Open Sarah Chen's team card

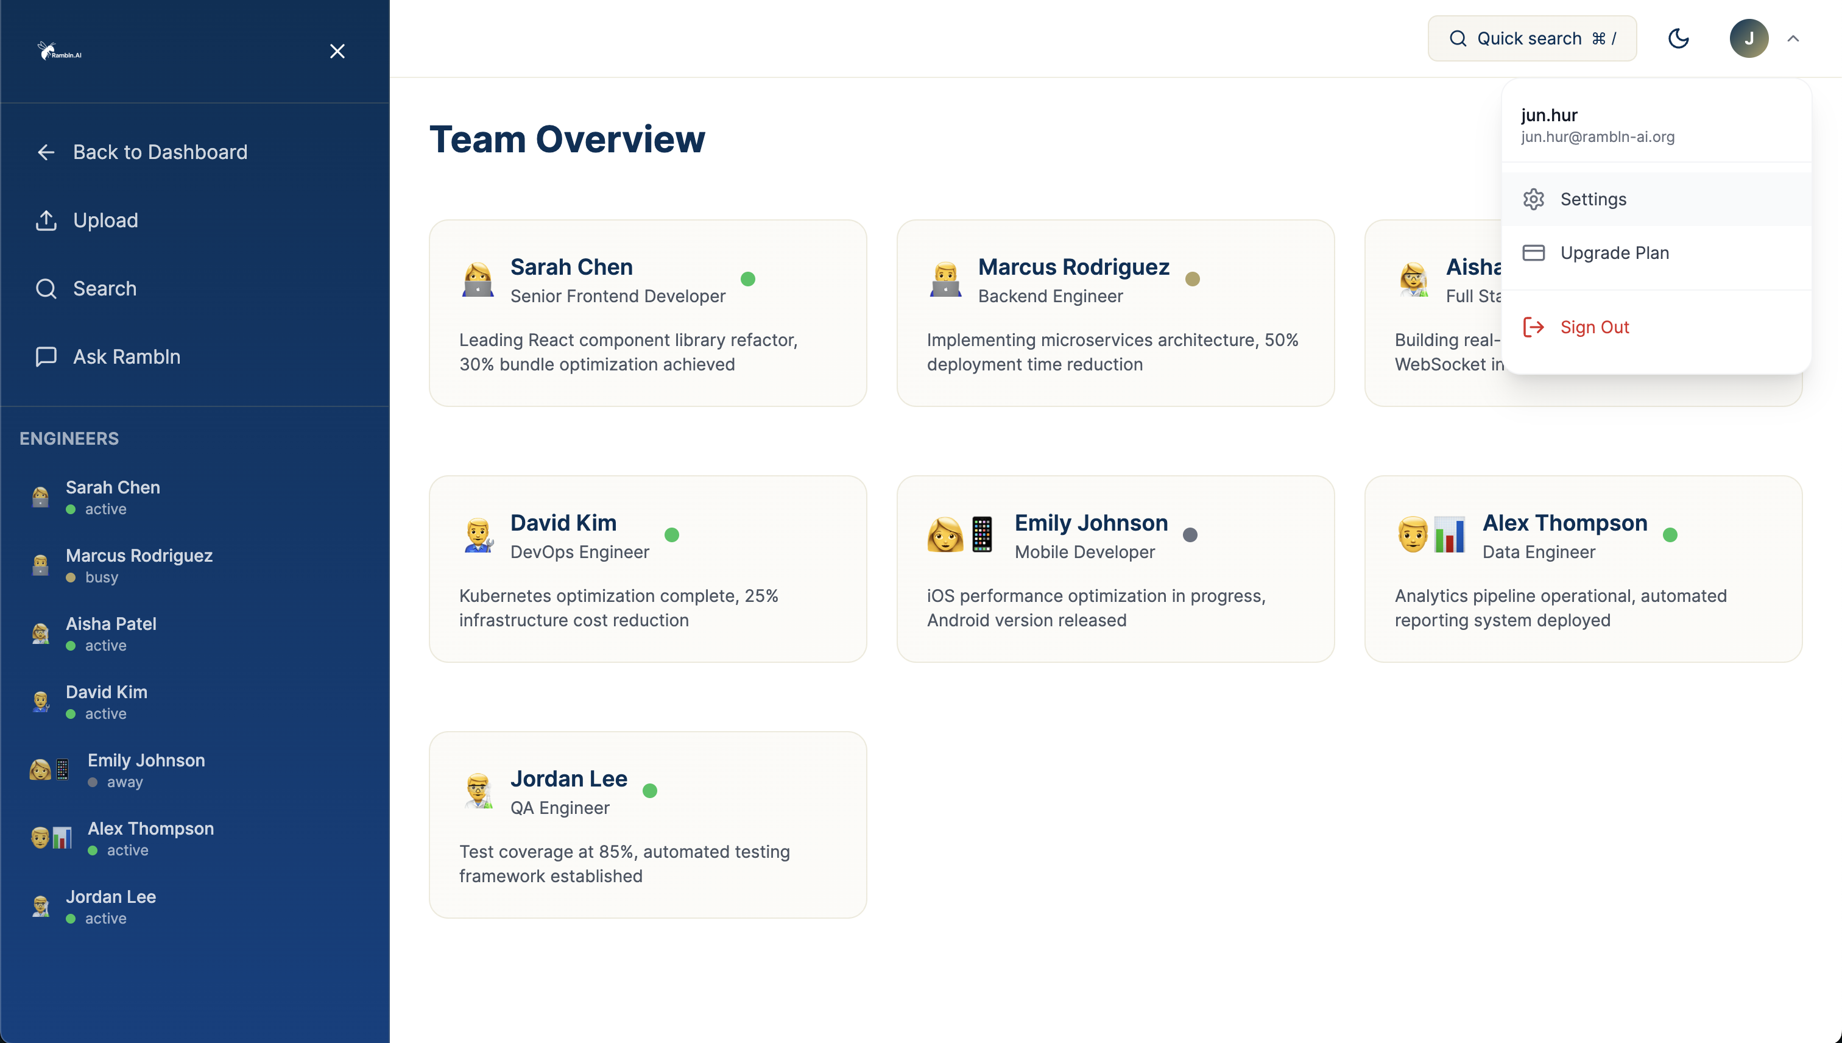point(648,313)
